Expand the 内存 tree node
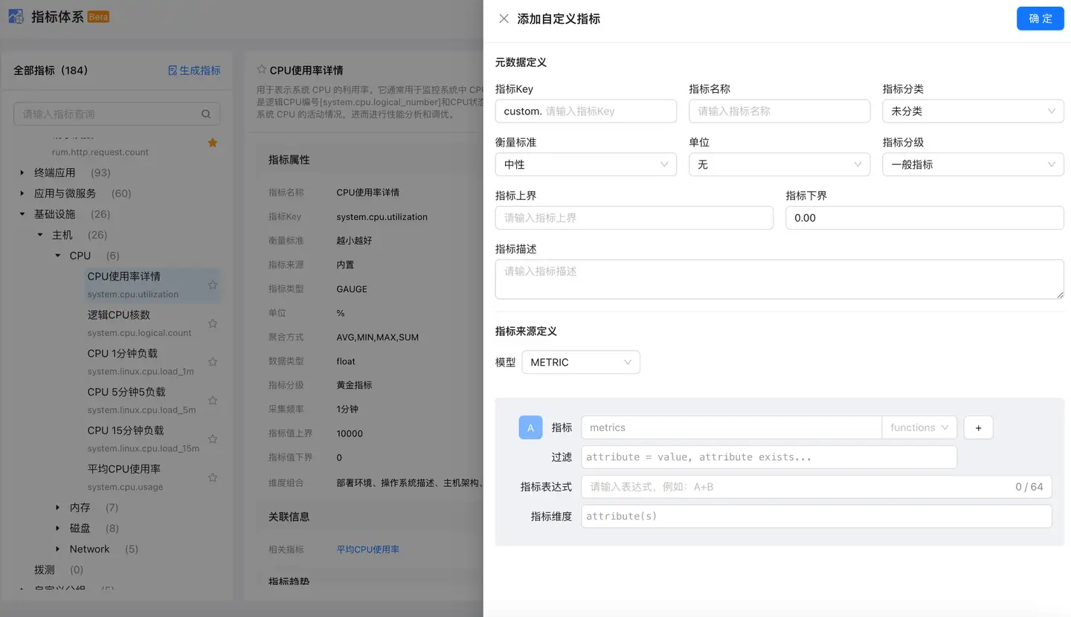 [x=58, y=508]
